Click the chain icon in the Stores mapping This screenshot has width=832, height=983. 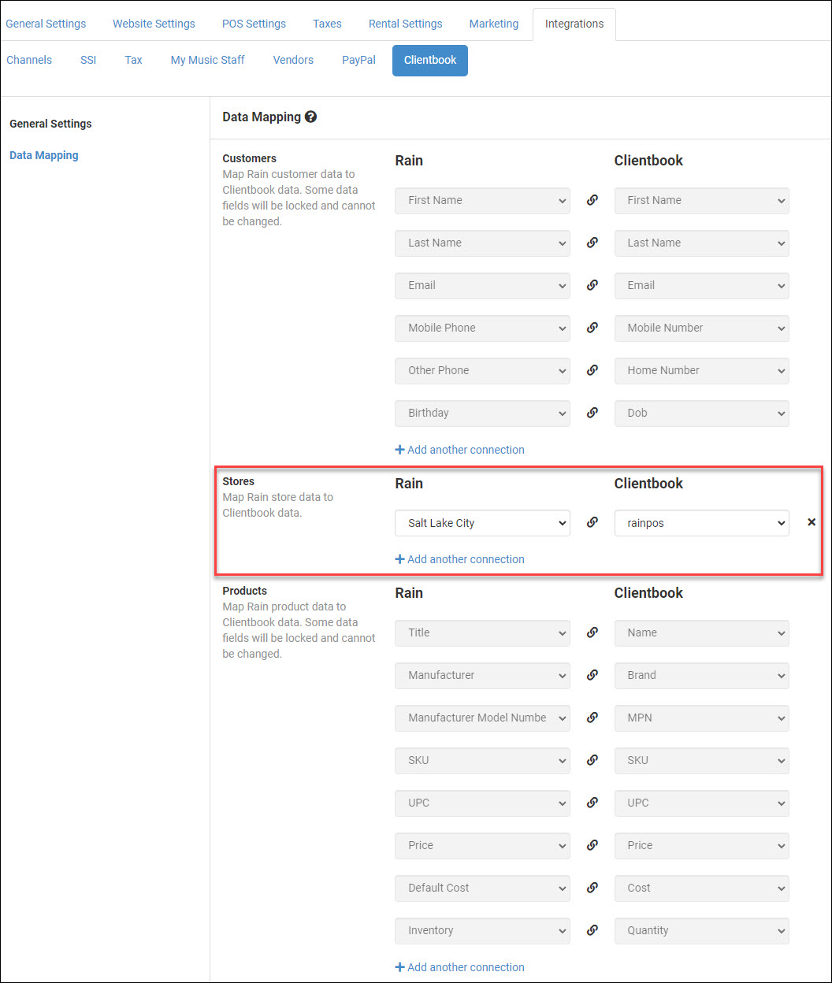(592, 521)
